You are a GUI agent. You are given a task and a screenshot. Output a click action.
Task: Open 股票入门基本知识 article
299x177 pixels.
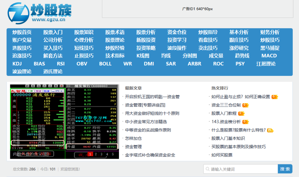pos(228,138)
